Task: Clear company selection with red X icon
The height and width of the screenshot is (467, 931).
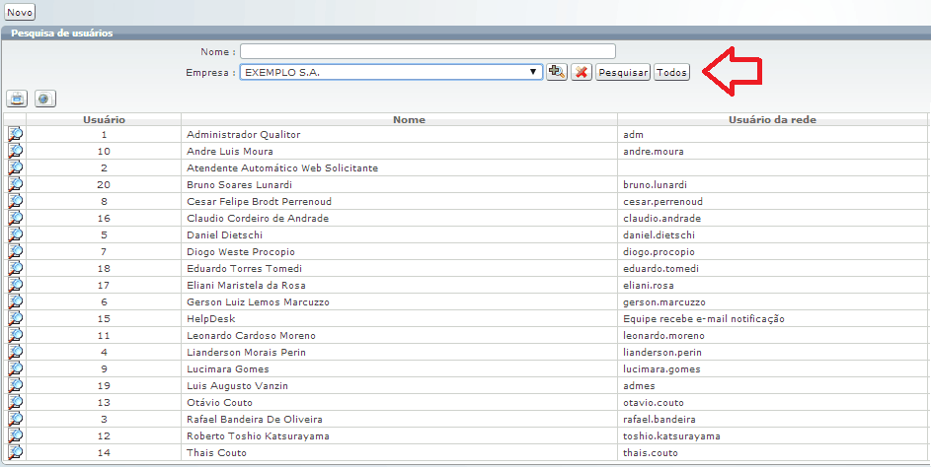Action: point(582,72)
